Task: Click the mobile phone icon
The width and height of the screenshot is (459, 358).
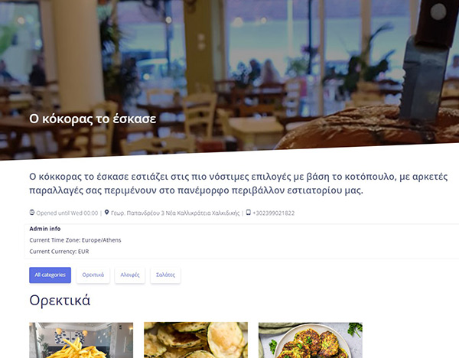Action: [x=248, y=213]
